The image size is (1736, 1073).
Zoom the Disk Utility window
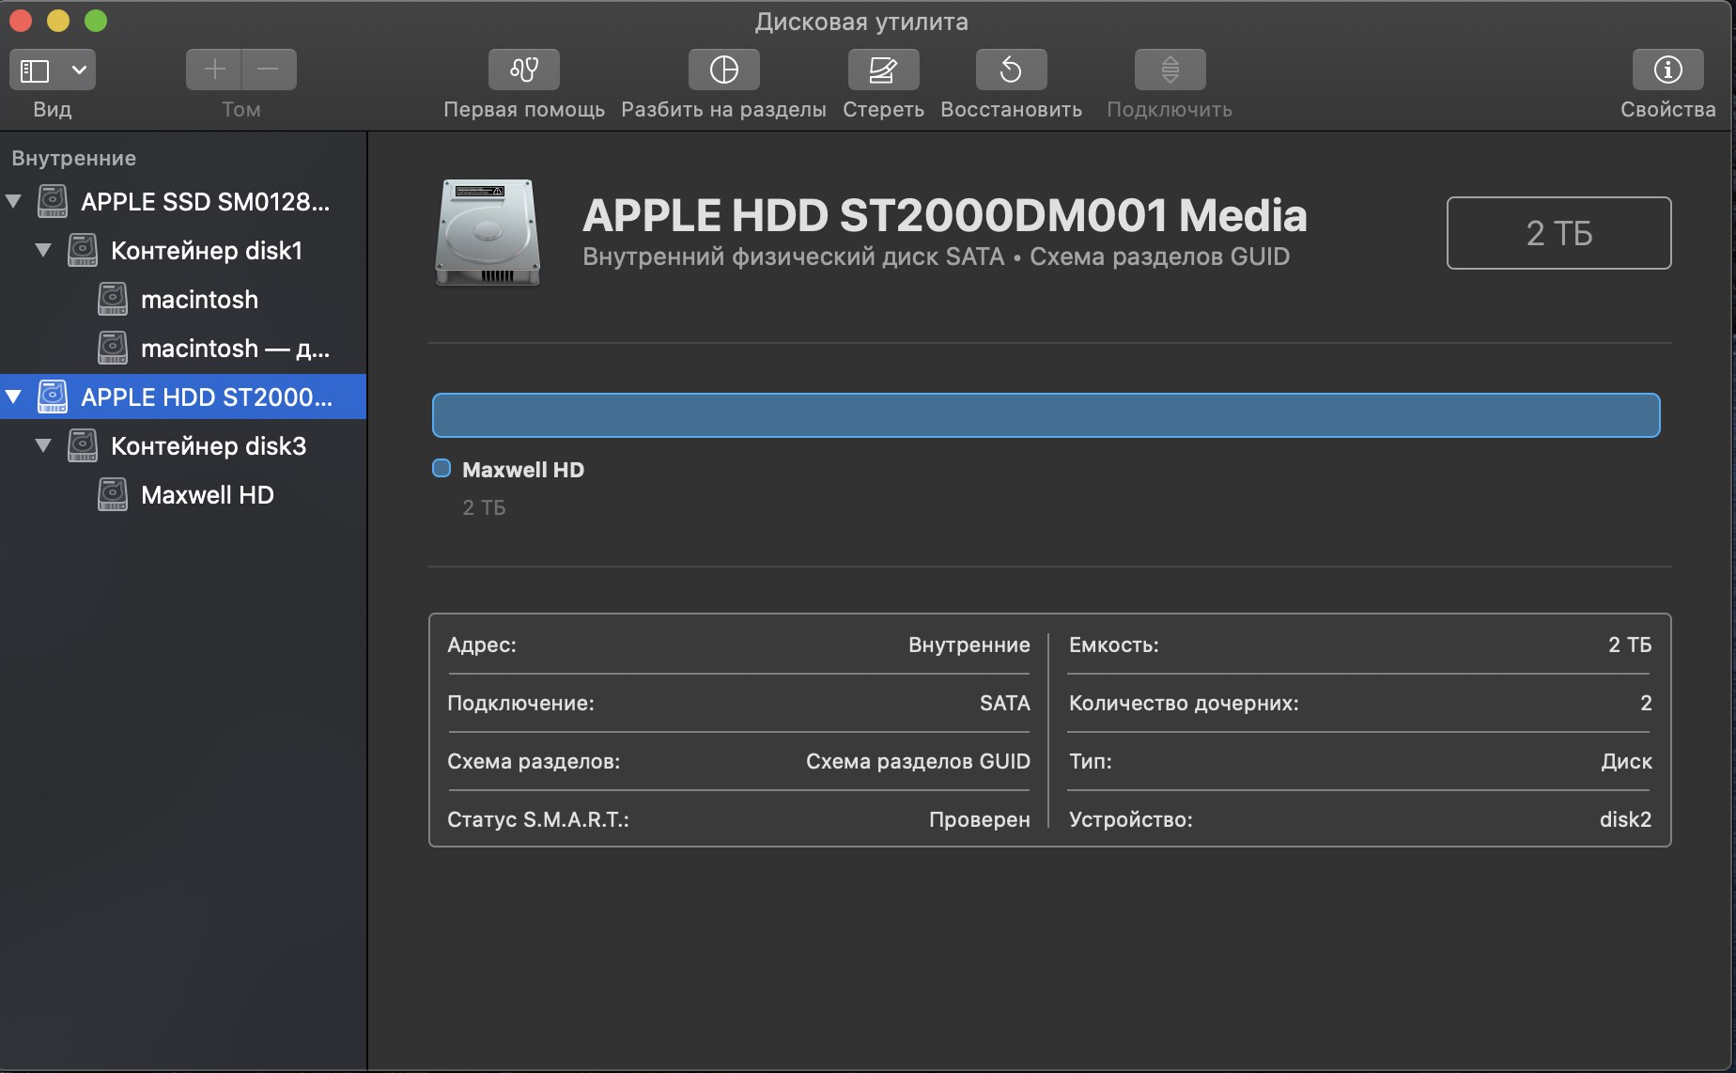[x=96, y=21]
